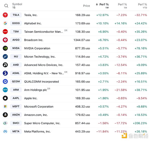Click the Meta Platforms logo icon
Image resolution: width=151 pixels, height=141 pixels.
[5, 131]
